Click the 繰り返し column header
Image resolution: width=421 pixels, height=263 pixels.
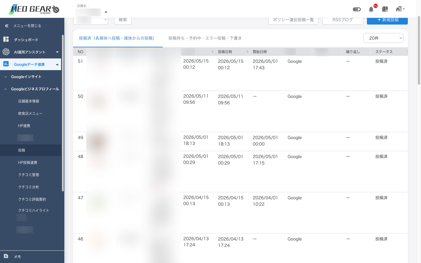pos(353,52)
